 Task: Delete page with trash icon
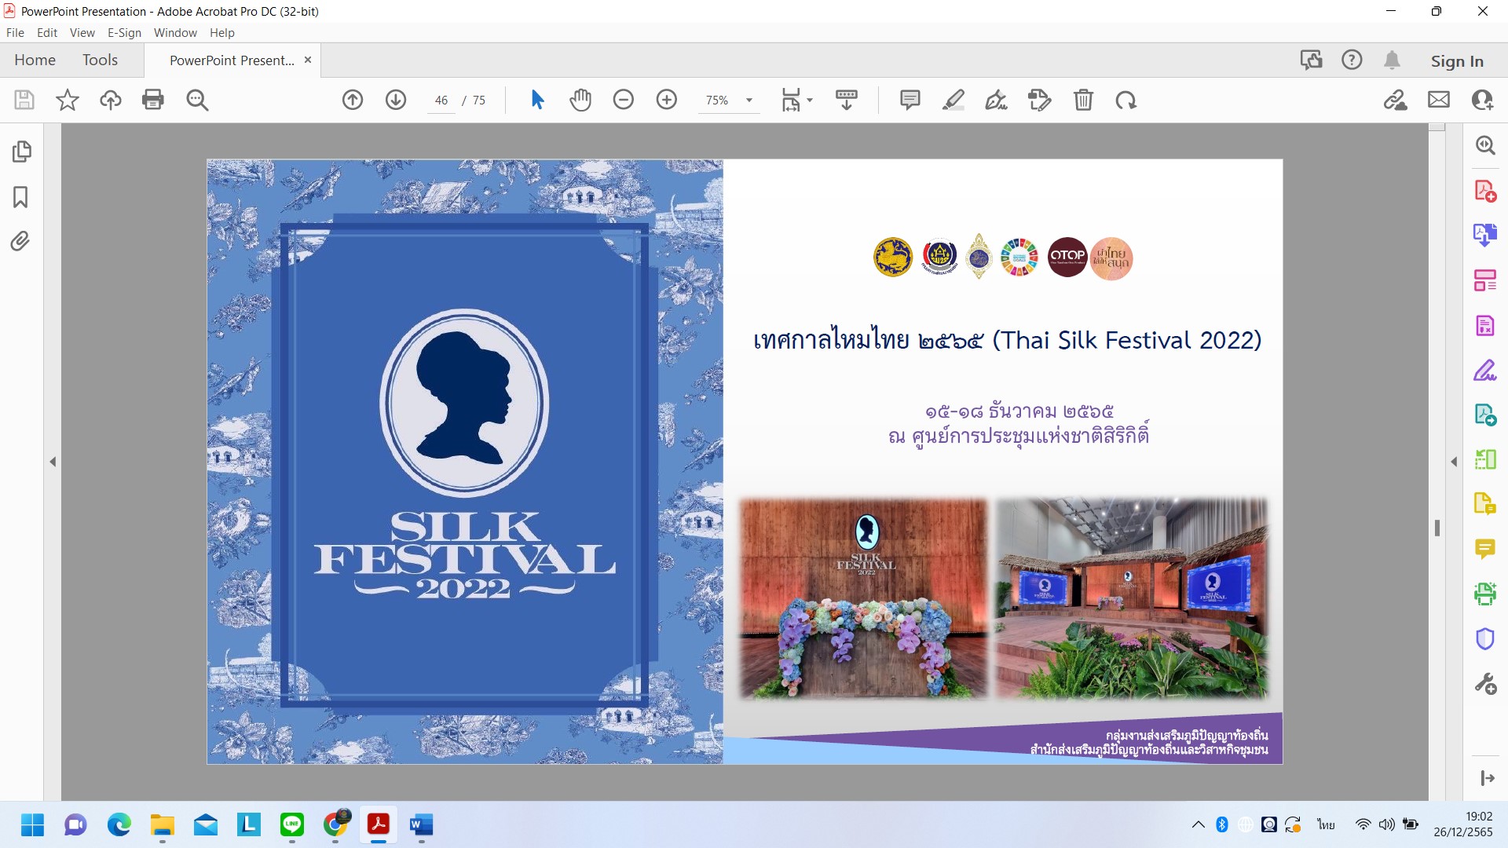(x=1083, y=100)
